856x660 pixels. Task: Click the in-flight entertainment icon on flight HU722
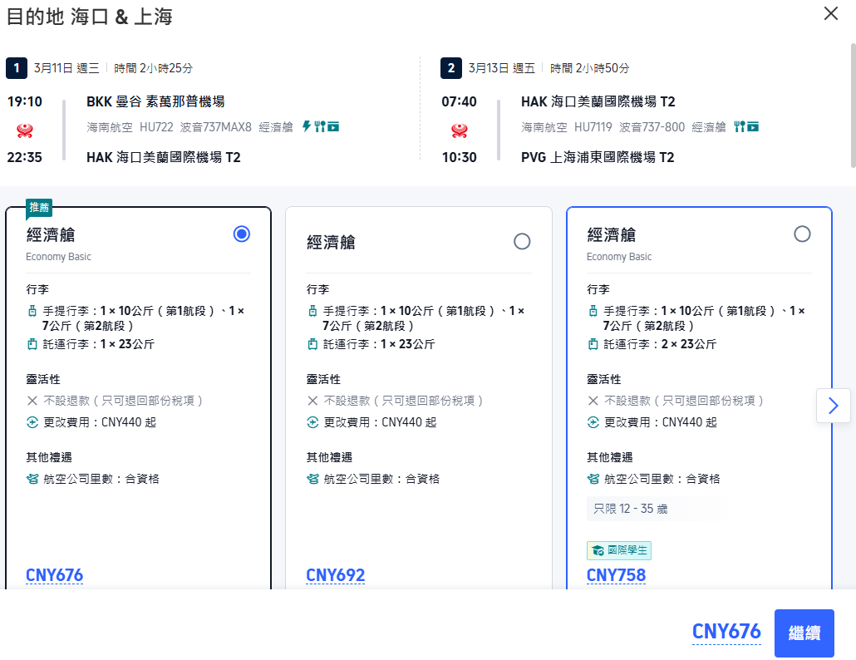point(333,127)
